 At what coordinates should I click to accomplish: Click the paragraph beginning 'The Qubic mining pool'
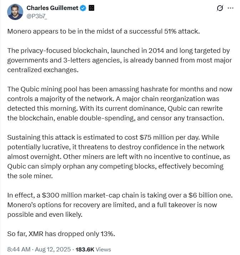pyautogui.click(x=120, y=104)
